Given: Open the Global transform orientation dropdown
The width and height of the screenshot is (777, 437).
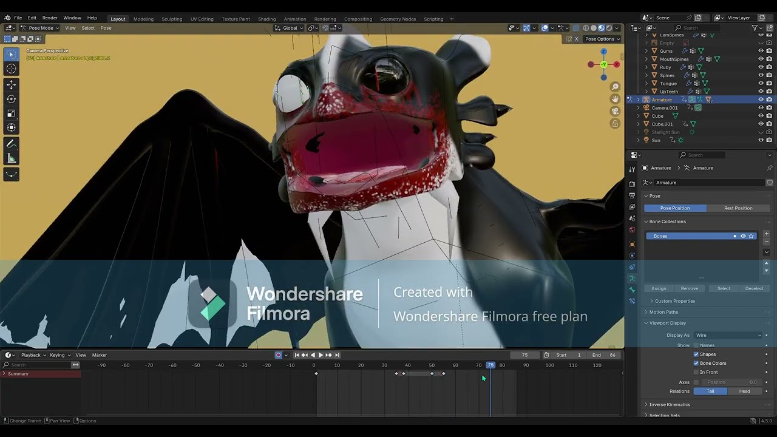Looking at the screenshot, I should [289, 28].
